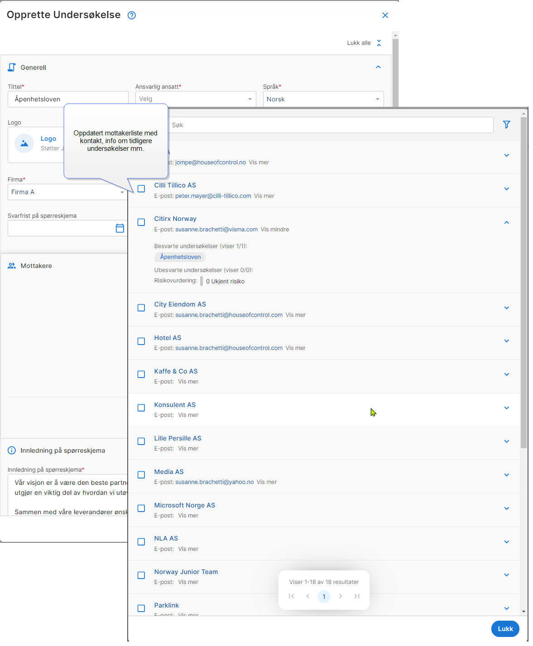
Task: Select page 1 in pagination
Action: coord(324,597)
